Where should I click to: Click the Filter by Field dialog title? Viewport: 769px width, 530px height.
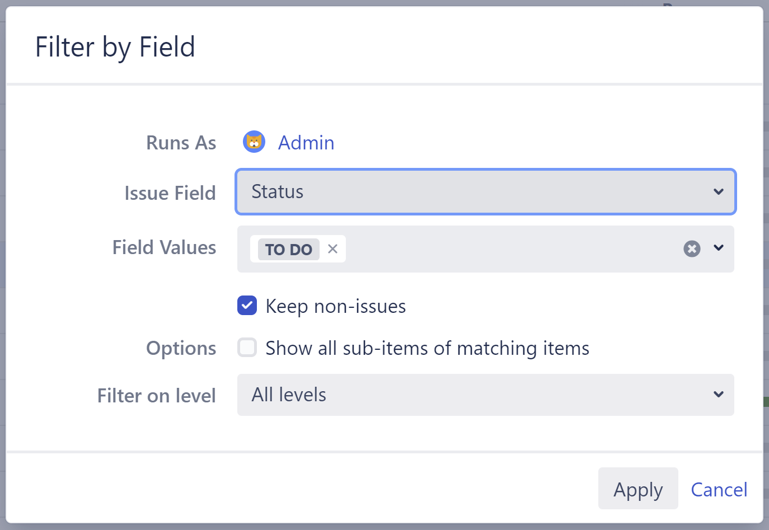[x=115, y=47]
